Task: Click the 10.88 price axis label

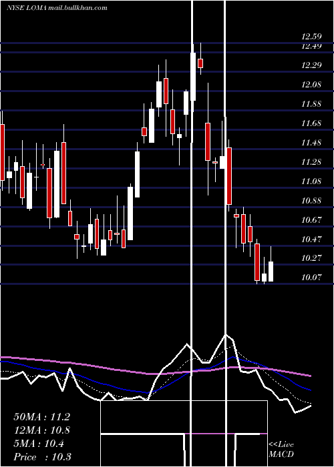Action: point(311,201)
